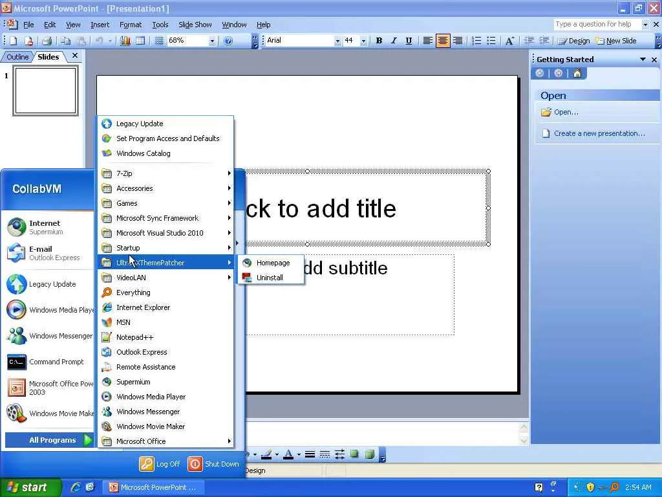Image resolution: width=662 pixels, height=497 pixels.
Task: Launch Everything from All Programs list
Action: click(x=166, y=293)
